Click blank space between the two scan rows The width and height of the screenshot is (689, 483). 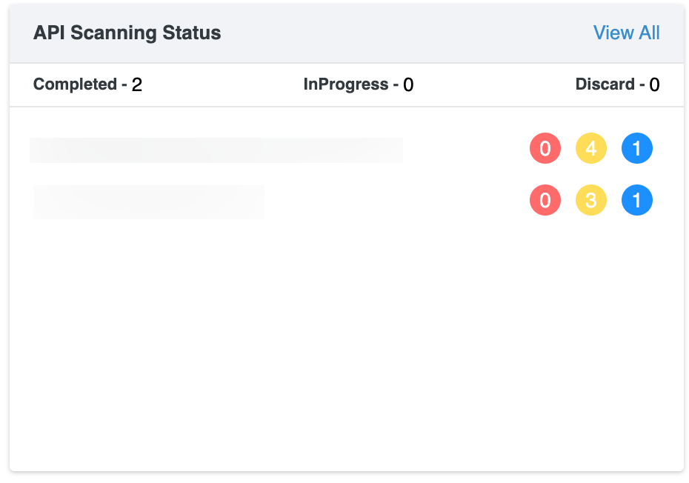[333, 175]
